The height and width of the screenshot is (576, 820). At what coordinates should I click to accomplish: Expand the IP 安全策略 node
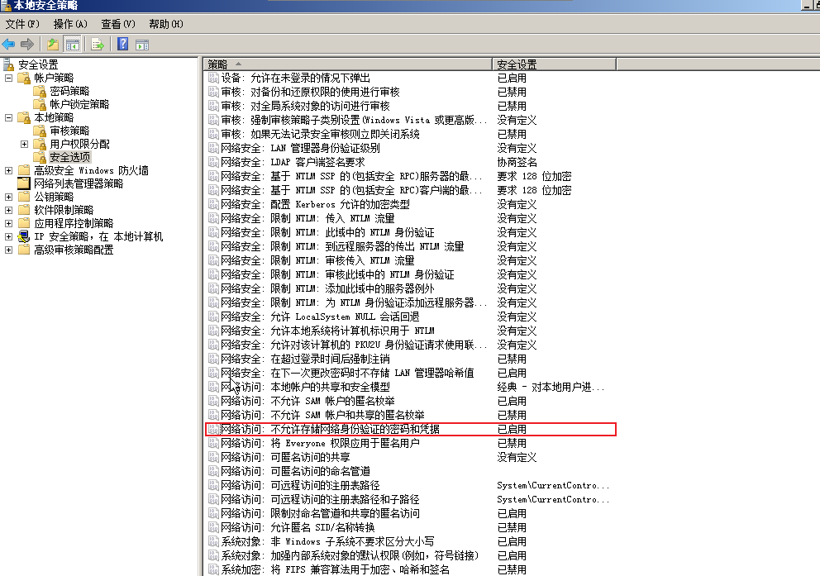click(8, 236)
